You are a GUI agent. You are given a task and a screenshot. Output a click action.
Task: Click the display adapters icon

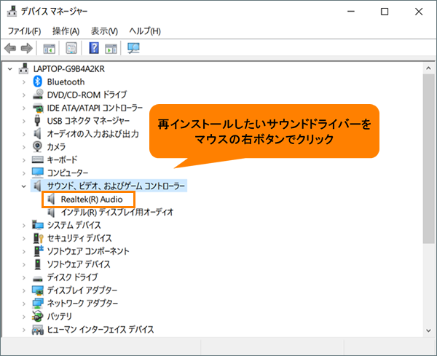tap(38, 290)
